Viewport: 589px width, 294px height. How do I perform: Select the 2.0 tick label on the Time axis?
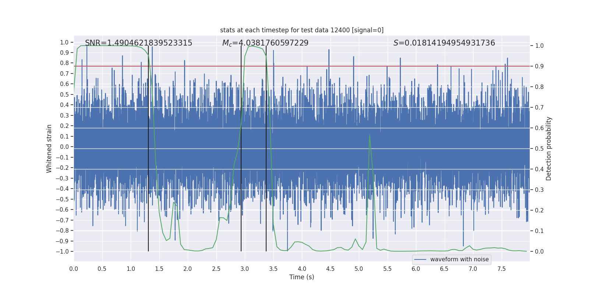click(x=188, y=269)
